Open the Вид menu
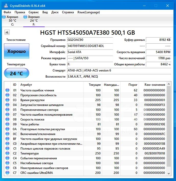The width and height of the screenshot is (176, 181). [45, 12]
